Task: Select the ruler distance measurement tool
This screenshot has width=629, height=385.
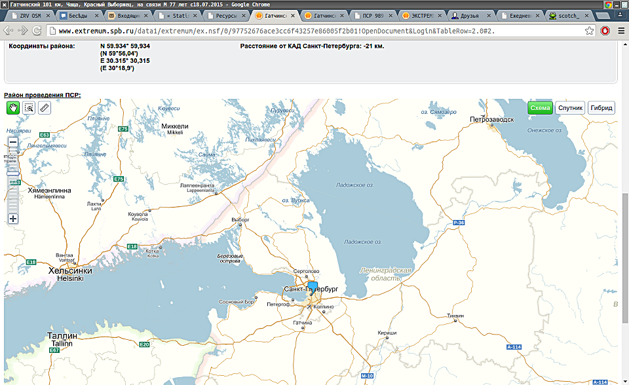Action: pos(45,108)
